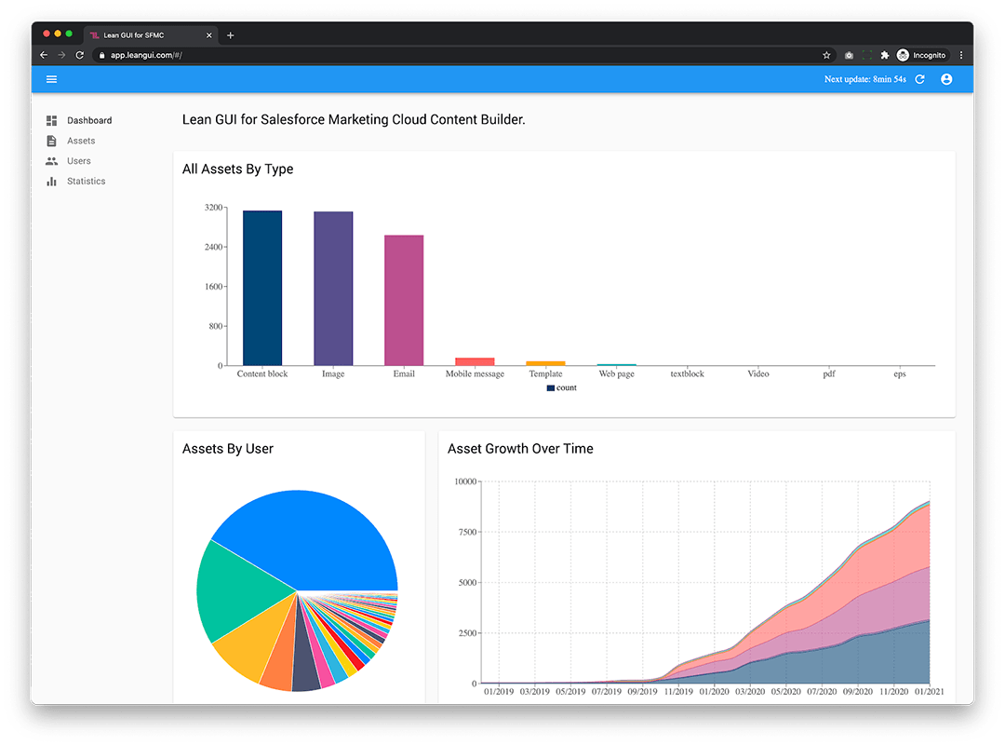1005x745 pixels.
Task: Open Assets in the sidebar
Action: [x=81, y=141]
